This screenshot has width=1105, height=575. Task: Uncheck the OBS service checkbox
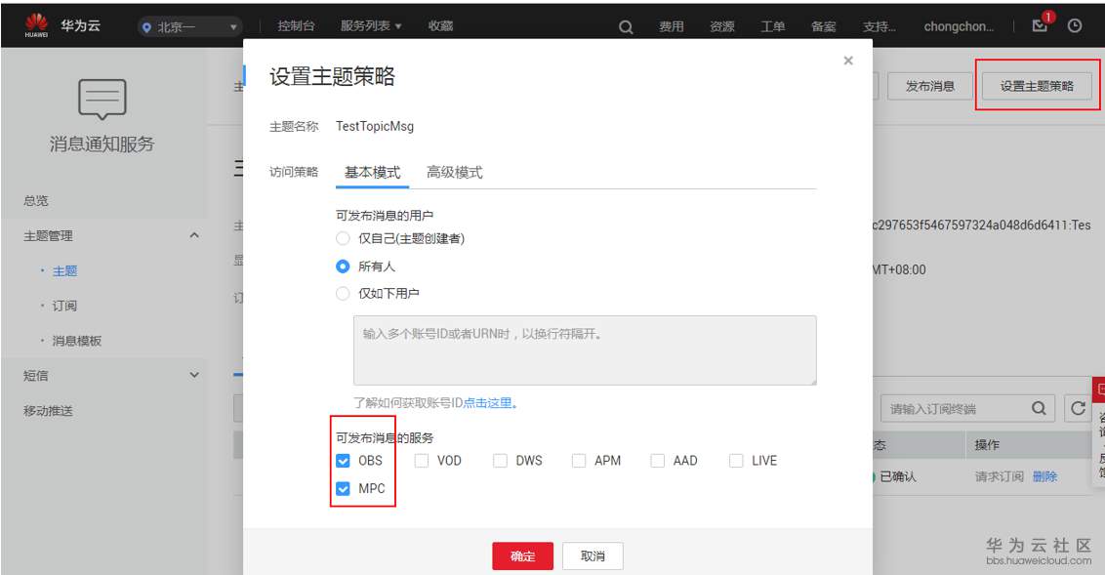(344, 460)
